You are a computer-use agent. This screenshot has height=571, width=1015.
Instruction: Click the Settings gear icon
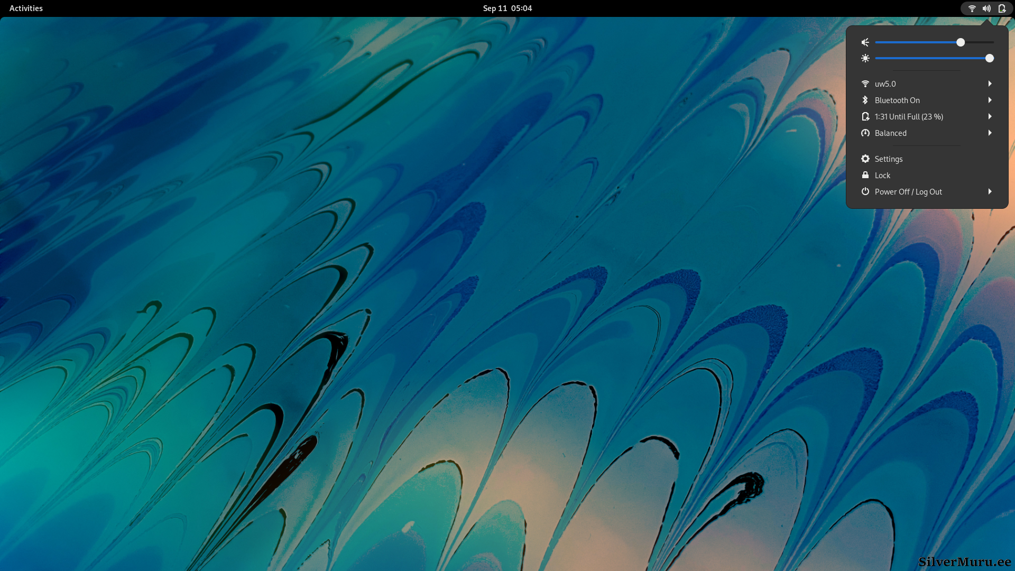[865, 159]
